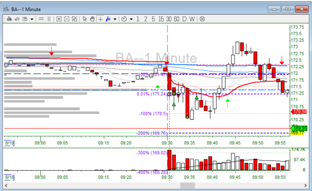This screenshot has width=312, height=191.
Task: Switch to 15 minute timeframe
Action: (x=161, y=19)
